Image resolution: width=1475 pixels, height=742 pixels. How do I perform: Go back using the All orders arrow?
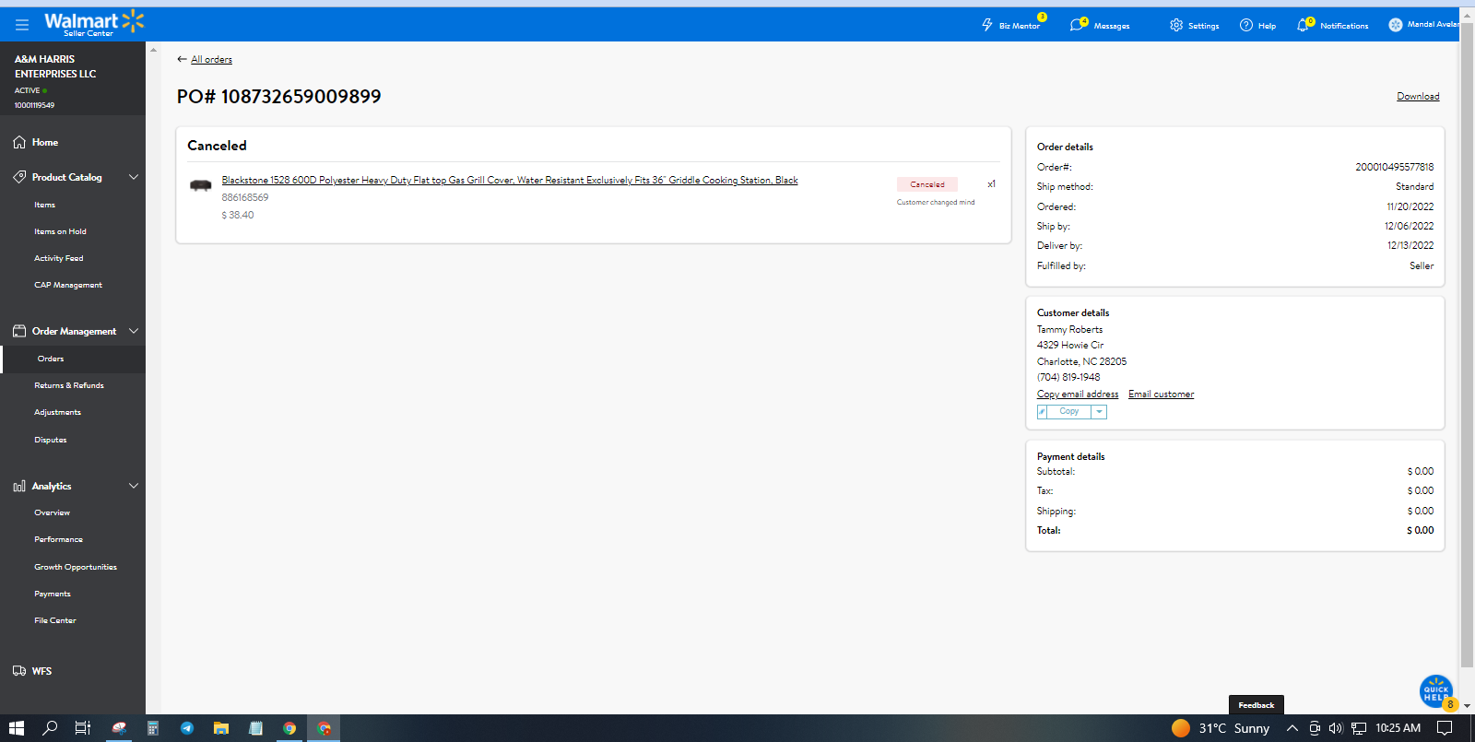pos(182,59)
